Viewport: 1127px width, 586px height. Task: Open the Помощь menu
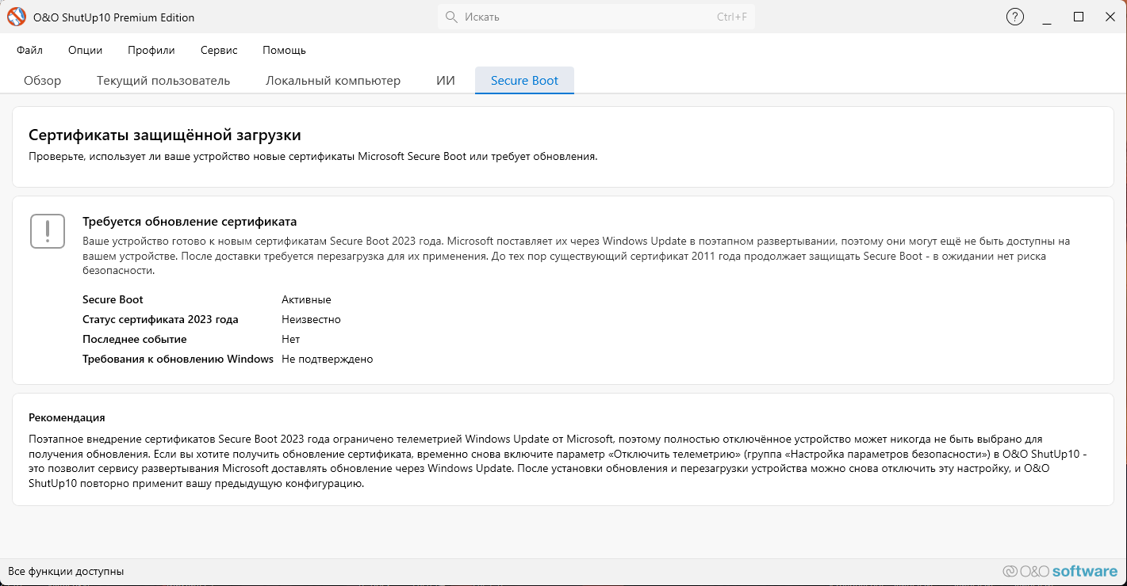point(284,50)
